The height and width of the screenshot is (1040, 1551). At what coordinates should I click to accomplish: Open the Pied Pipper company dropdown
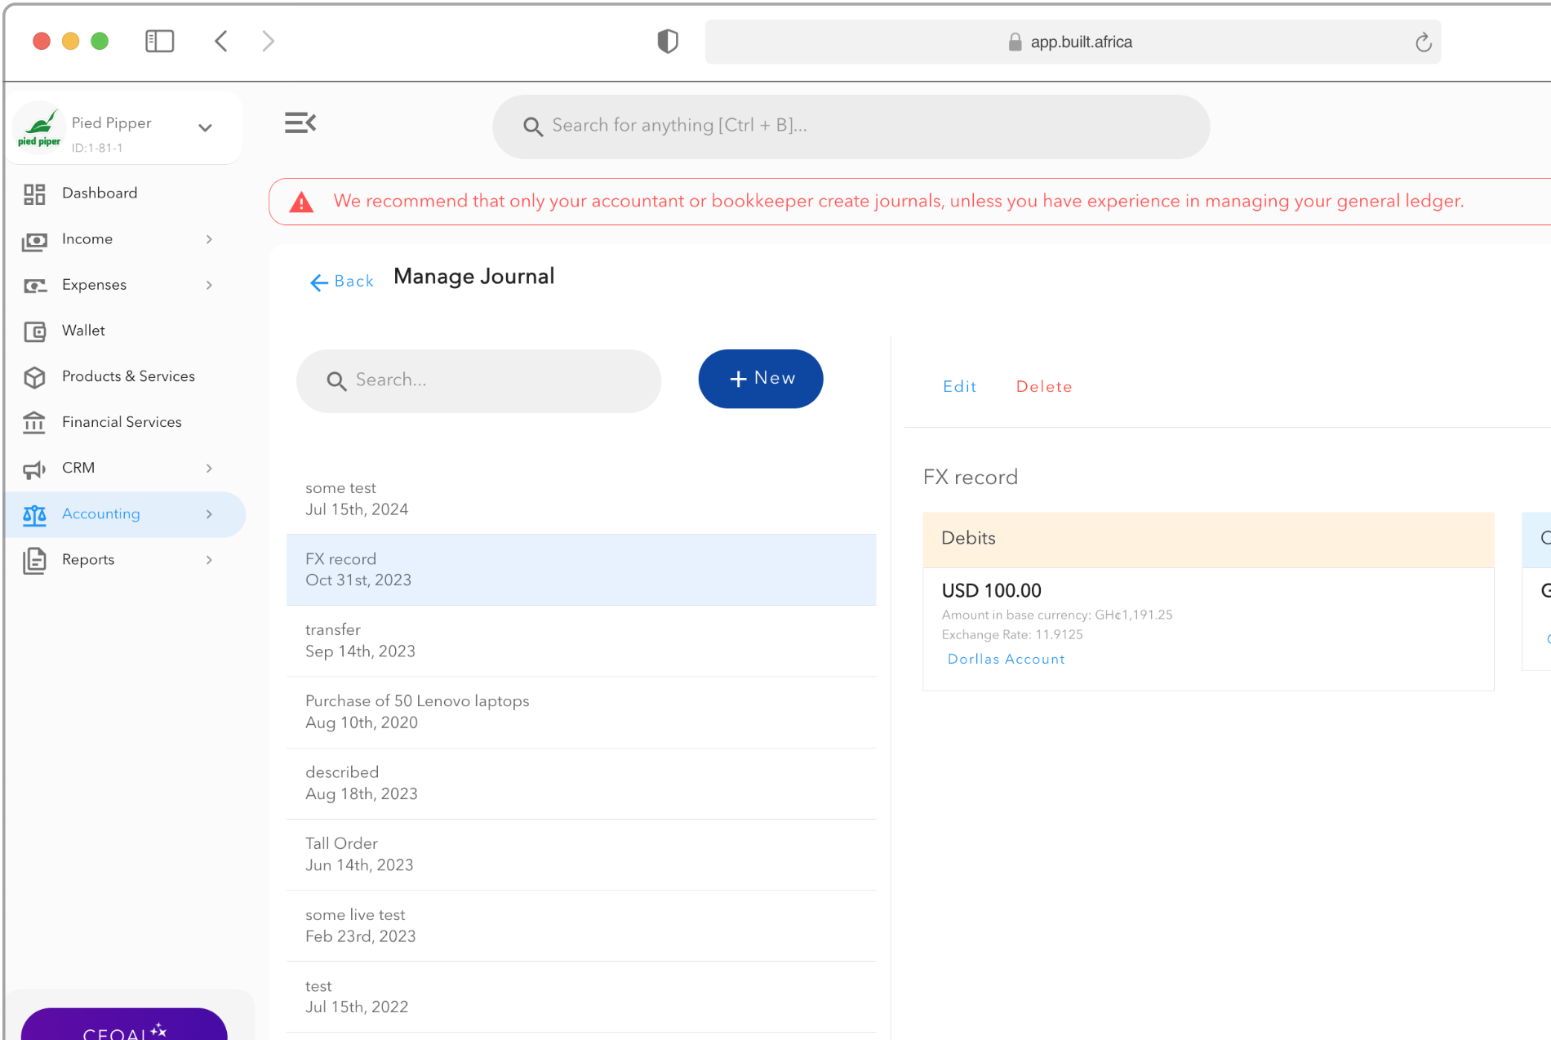(205, 127)
